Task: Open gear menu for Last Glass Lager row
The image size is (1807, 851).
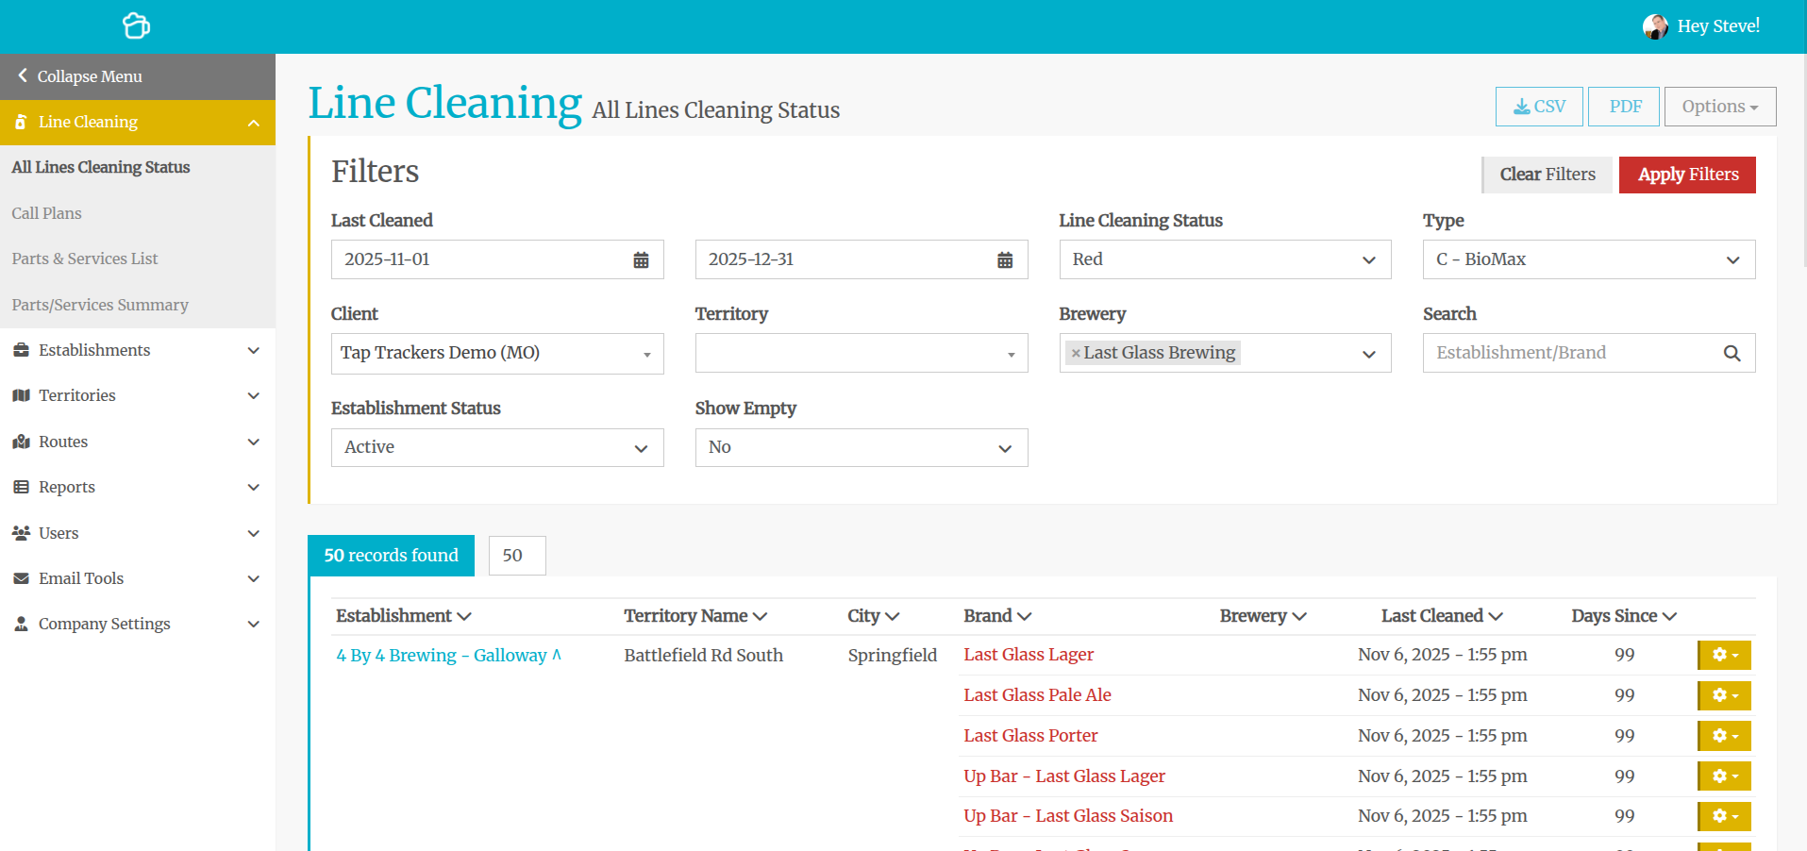Action: [1724, 655]
